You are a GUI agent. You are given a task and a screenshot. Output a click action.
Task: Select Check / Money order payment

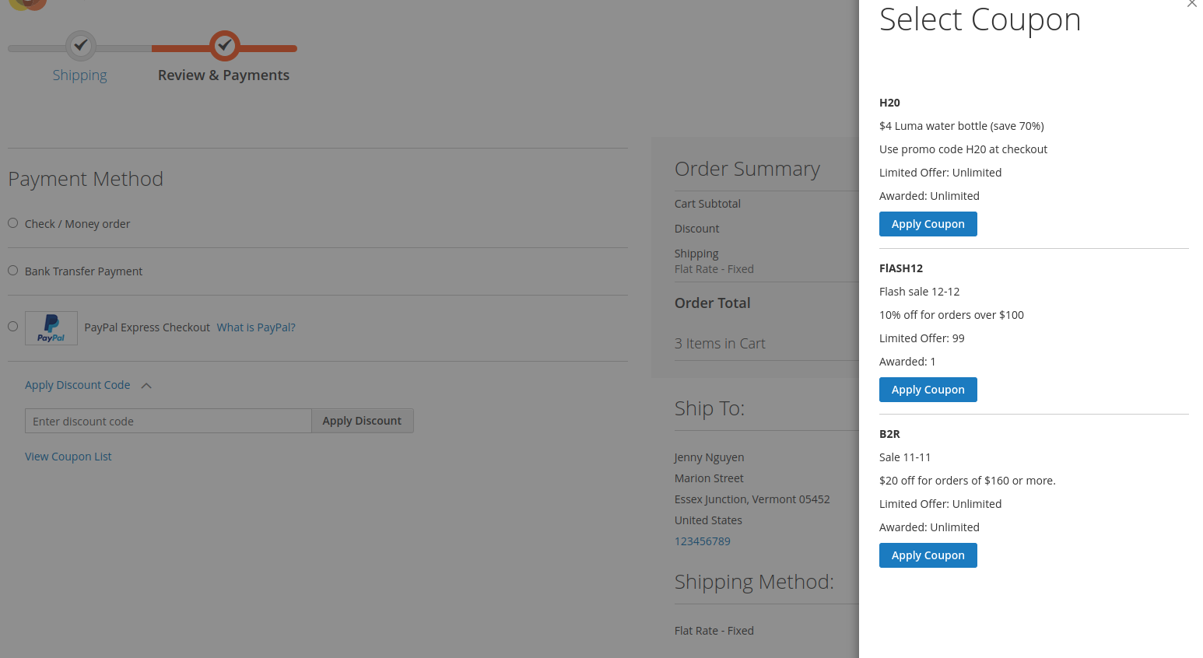point(13,223)
